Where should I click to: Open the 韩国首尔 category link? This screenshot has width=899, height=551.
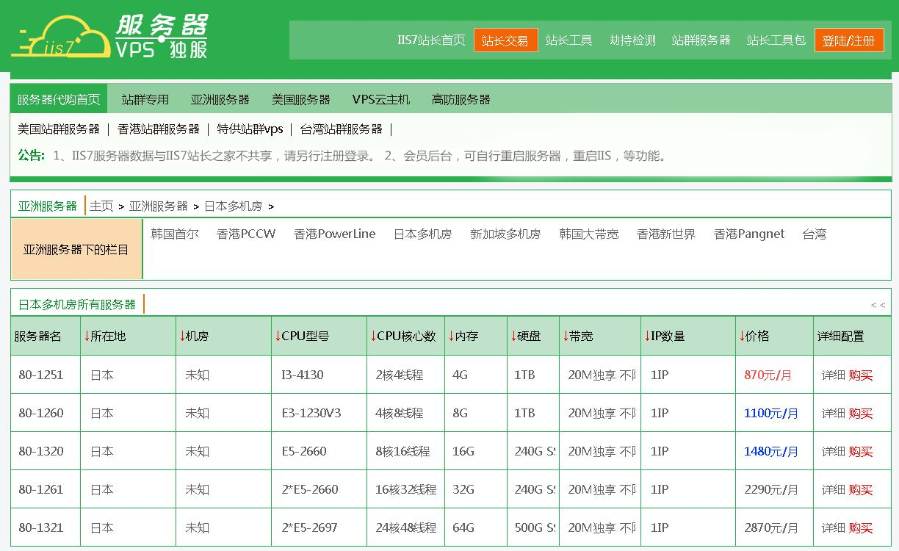175,234
